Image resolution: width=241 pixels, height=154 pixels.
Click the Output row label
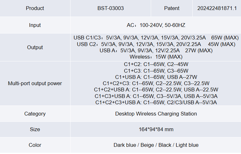tap(35, 47)
